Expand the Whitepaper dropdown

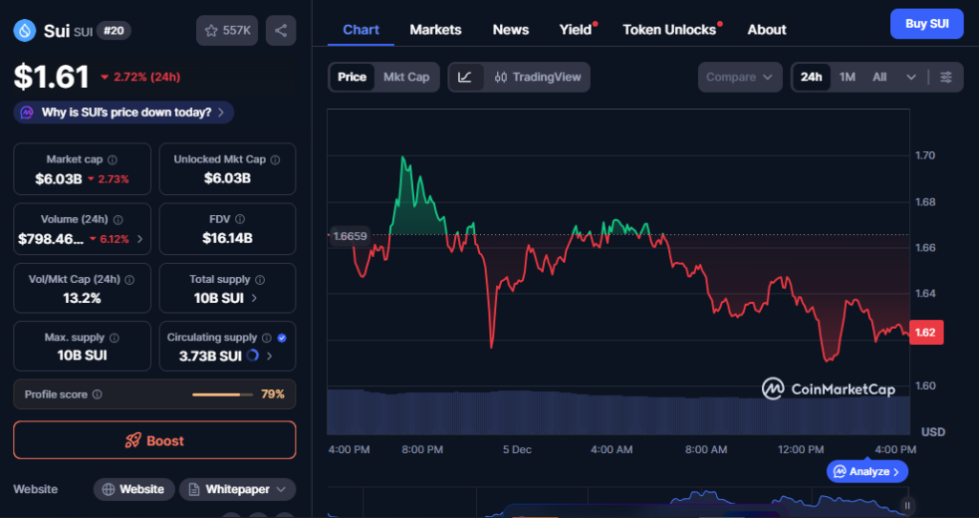pos(237,489)
